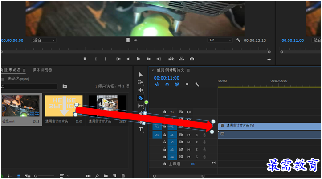Click the project panel Find magnifier icon
The image size is (322, 179).
[97, 176]
